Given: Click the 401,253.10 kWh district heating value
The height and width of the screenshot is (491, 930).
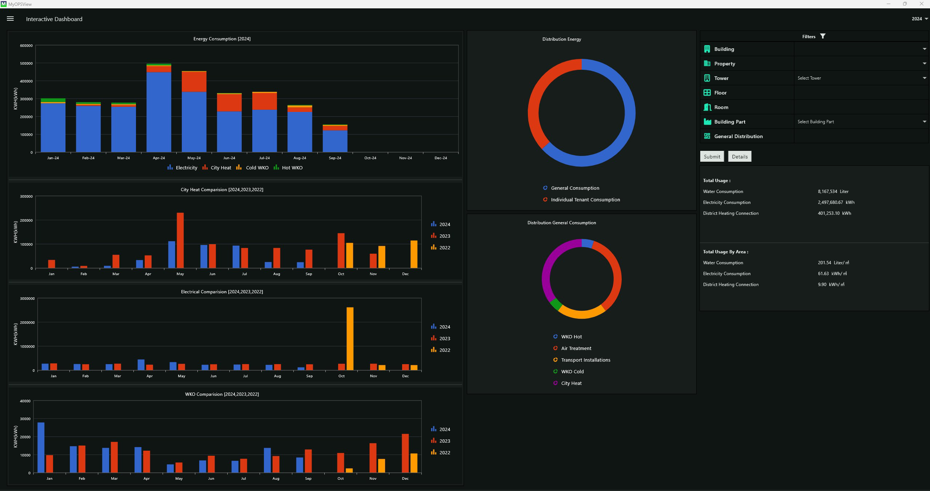Looking at the screenshot, I should coord(834,213).
